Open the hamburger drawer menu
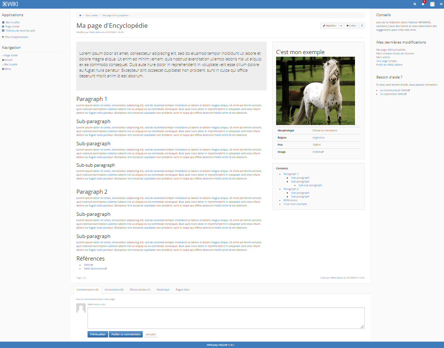The width and height of the screenshot is (444, 348). point(441,4)
